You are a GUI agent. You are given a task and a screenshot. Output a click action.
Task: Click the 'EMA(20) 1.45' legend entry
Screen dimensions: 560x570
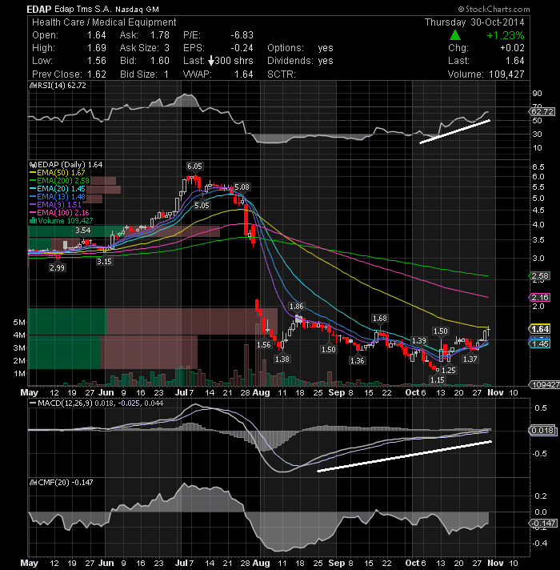(58, 189)
